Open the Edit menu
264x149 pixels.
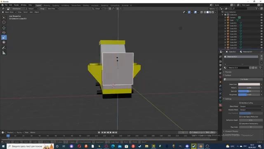(11, 5)
